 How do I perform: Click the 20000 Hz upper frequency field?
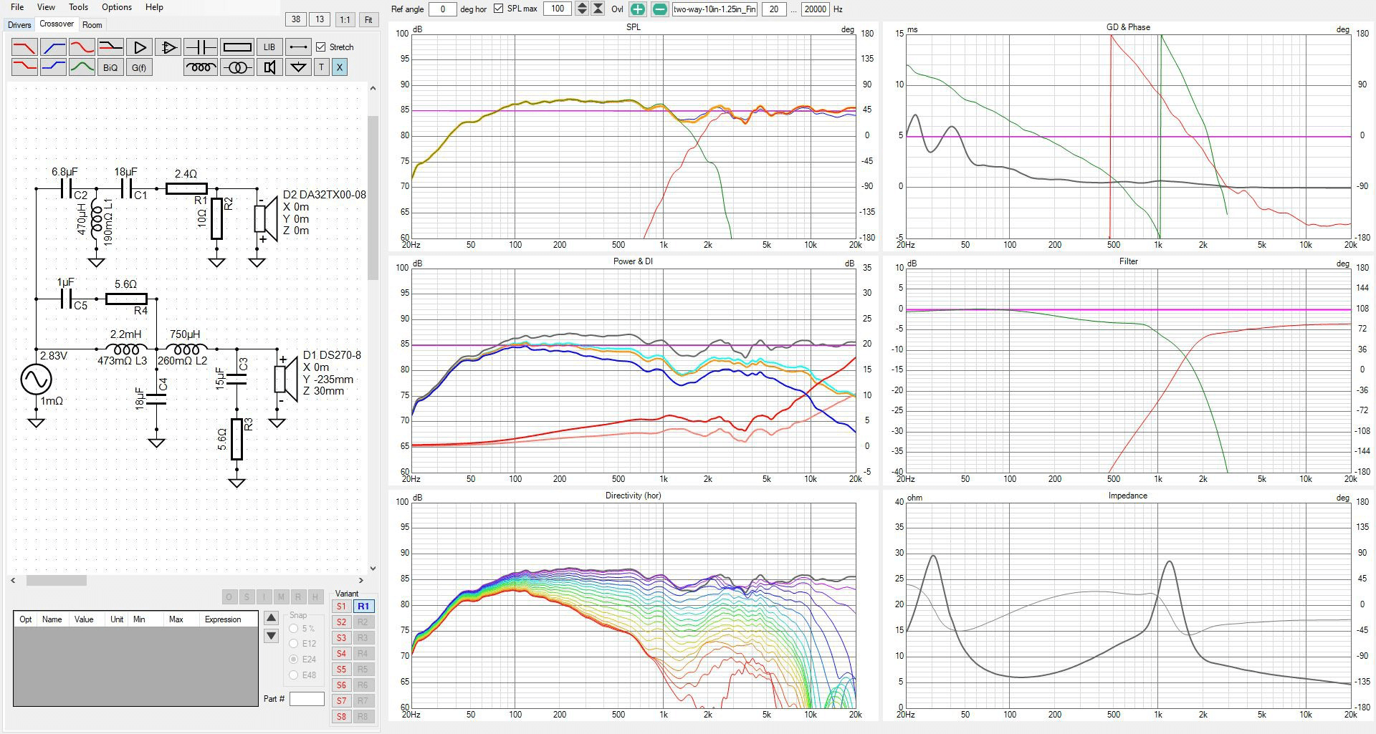click(x=815, y=9)
